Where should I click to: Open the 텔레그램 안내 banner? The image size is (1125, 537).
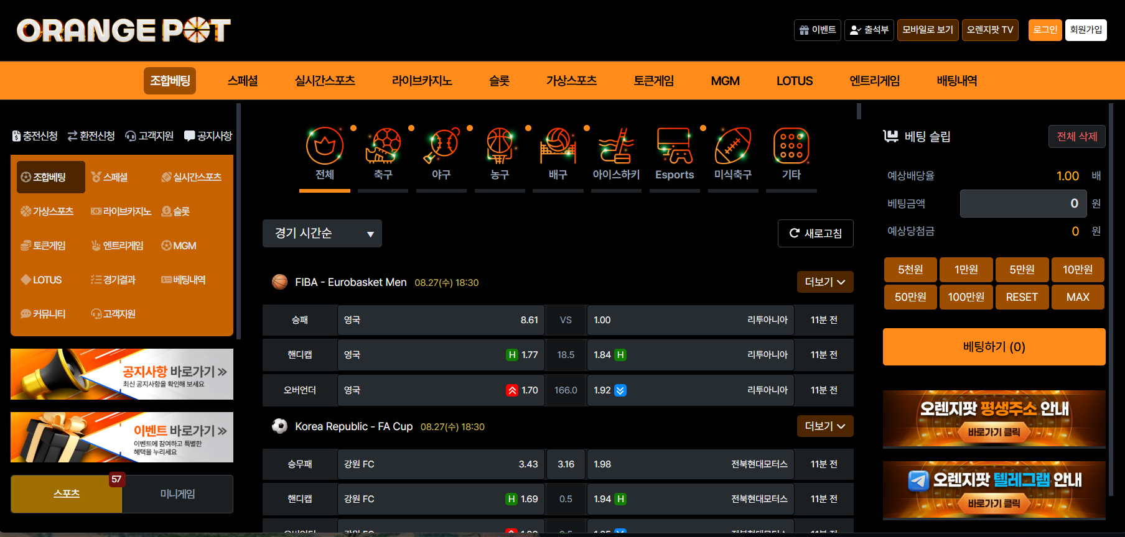pos(994,490)
